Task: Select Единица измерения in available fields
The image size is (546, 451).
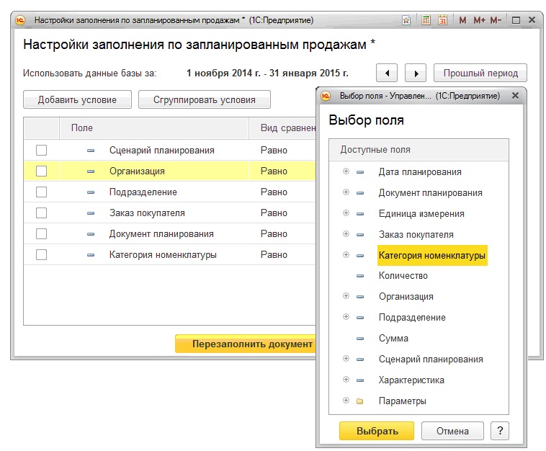Action: click(x=421, y=213)
